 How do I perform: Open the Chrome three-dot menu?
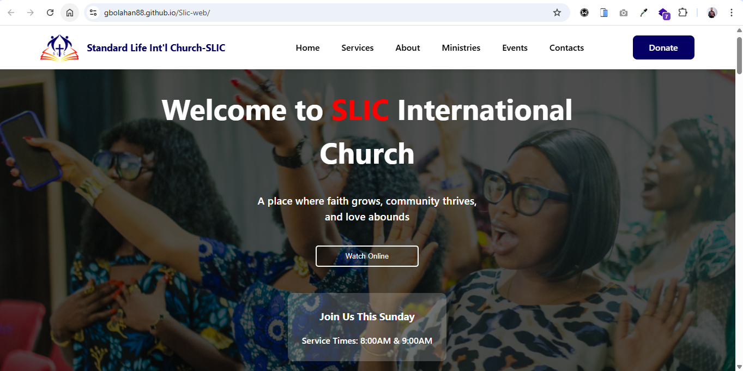coord(732,13)
